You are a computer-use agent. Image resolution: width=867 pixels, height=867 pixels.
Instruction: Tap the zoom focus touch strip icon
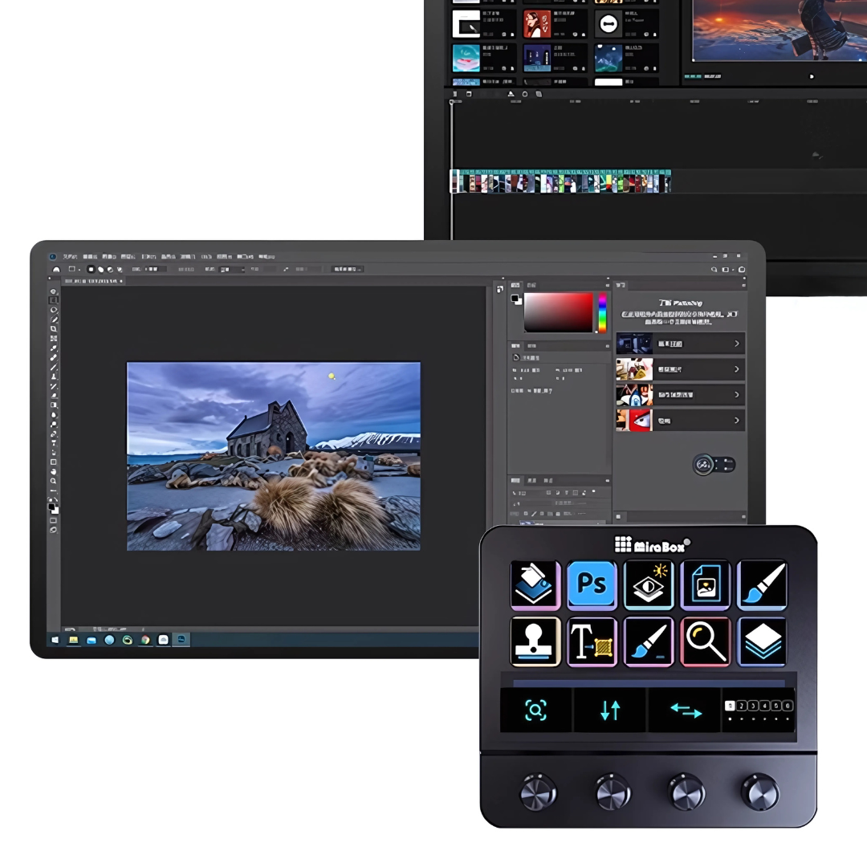coord(535,710)
